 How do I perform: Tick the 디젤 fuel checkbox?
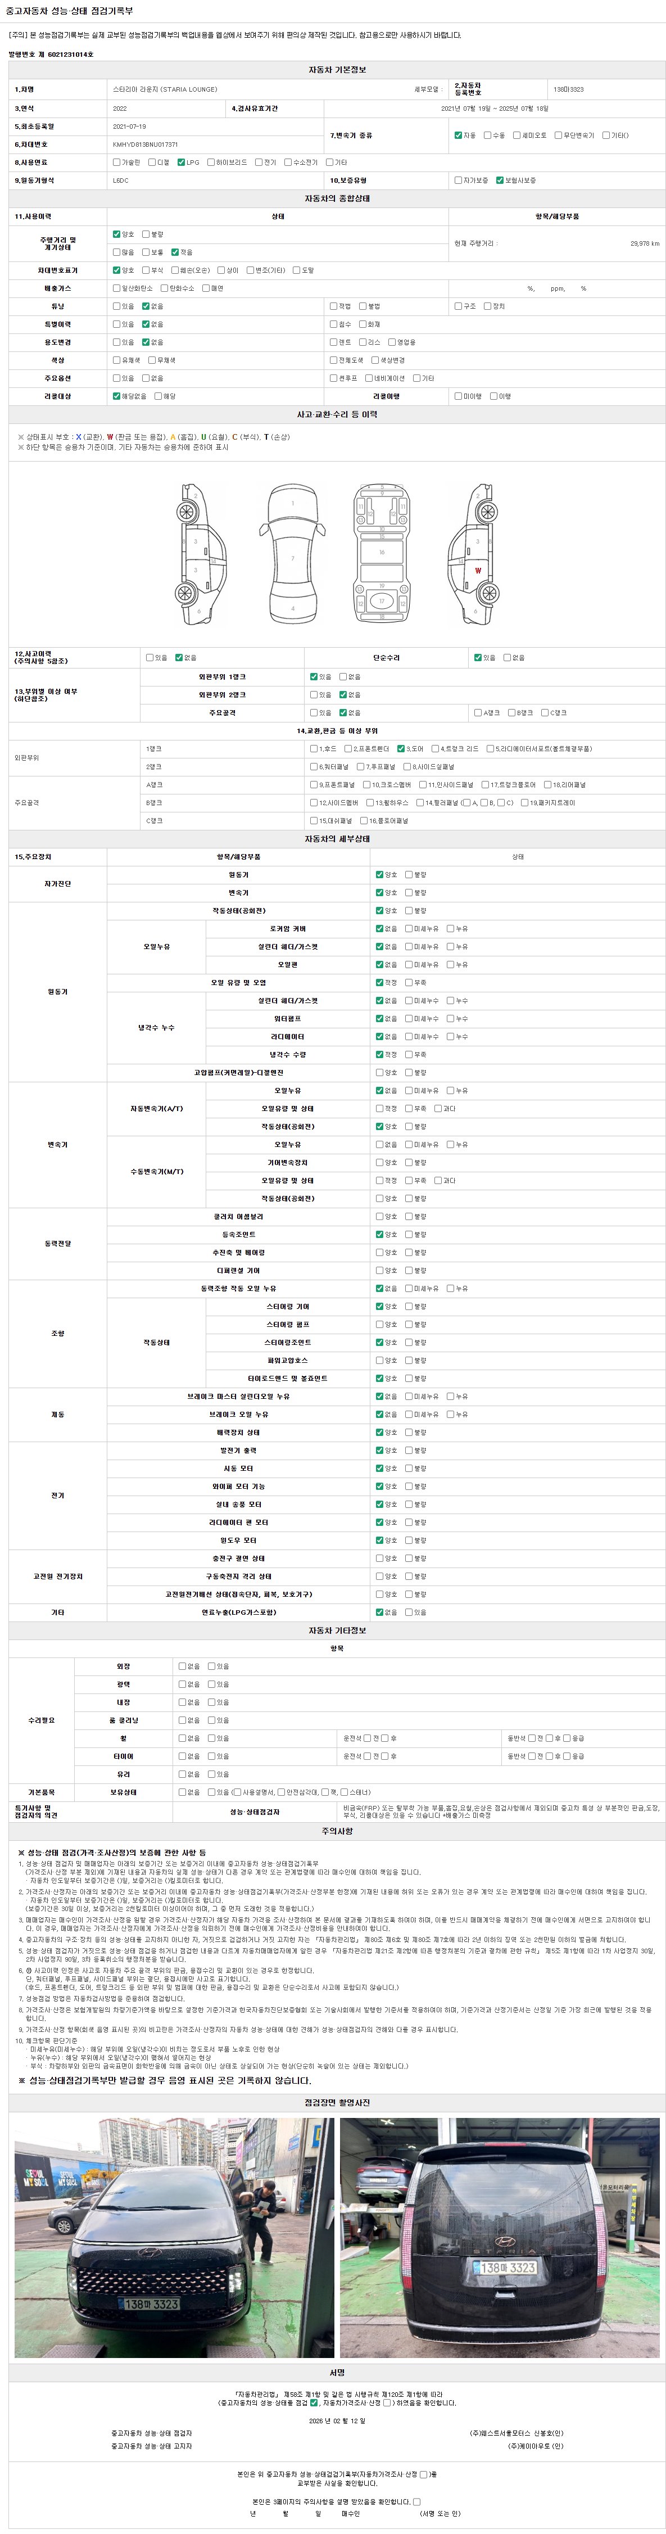(152, 162)
